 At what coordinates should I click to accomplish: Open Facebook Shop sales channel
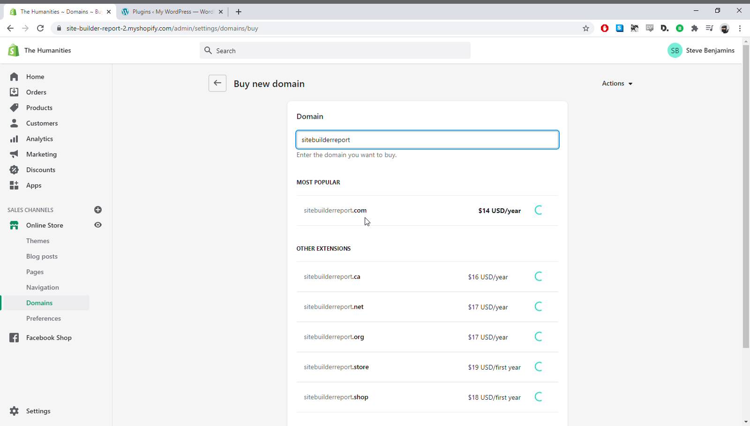pyautogui.click(x=49, y=338)
